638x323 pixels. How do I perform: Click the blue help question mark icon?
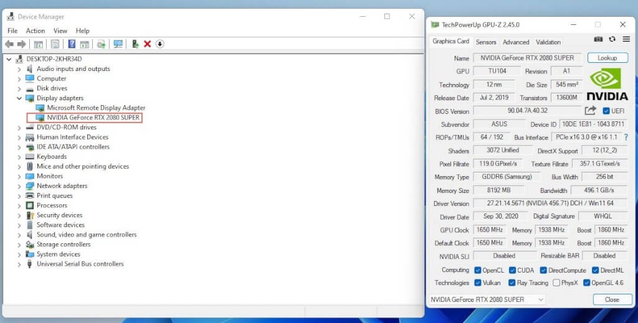[72, 44]
